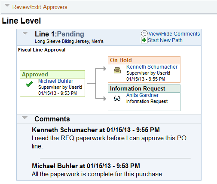Click the information request glasses icon
This screenshot has height=184, width=217.
117,98
